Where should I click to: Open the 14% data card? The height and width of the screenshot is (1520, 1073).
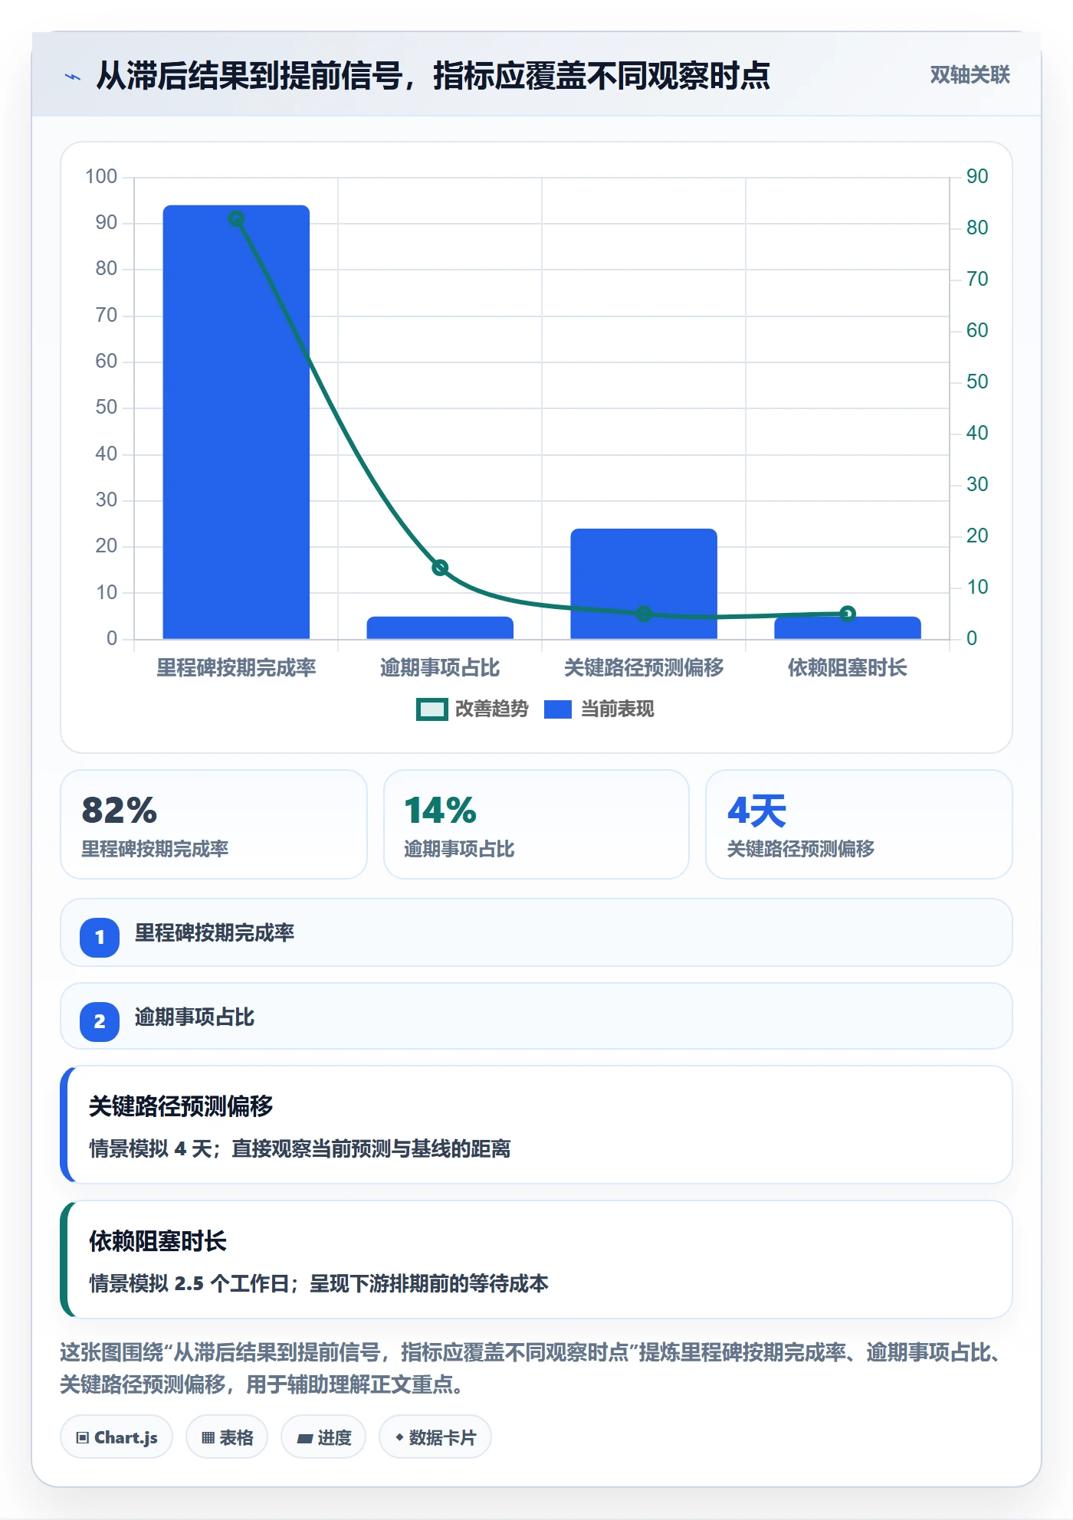point(536,824)
